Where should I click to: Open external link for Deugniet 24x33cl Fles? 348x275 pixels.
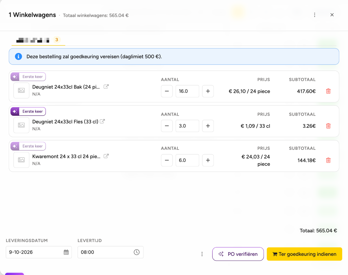(x=103, y=121)
